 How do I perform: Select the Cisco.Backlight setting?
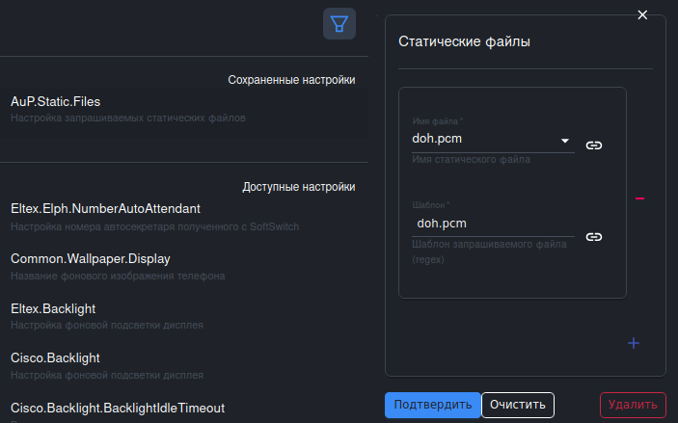tap(55, 358)
